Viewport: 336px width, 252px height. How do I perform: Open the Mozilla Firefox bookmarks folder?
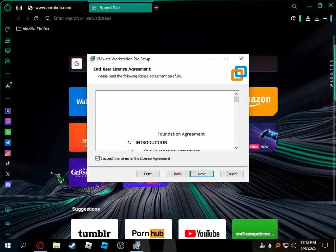pyautogui.click(x=33, y=29)
